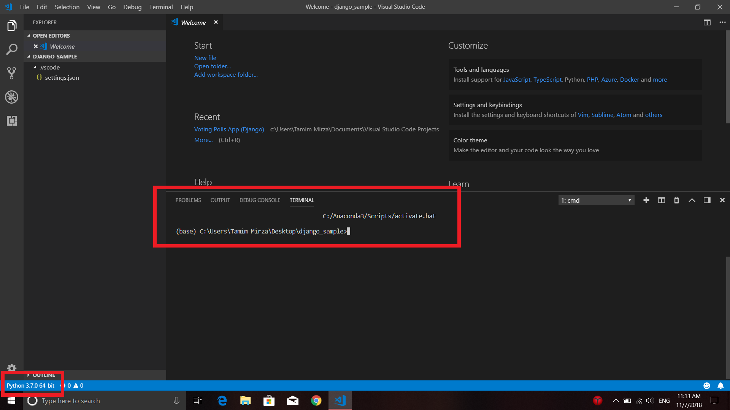Open the Go menu
This screenshot has width=730, height=410.
tap(111, 7)
